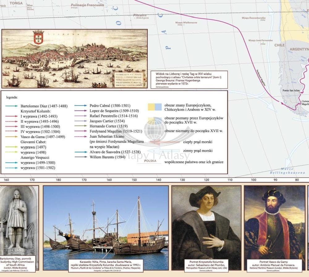The height and width of the screenshot is (277, 309).
Task: Click the Portuguese coat of arms shield
Action: [x=38, y=37]
